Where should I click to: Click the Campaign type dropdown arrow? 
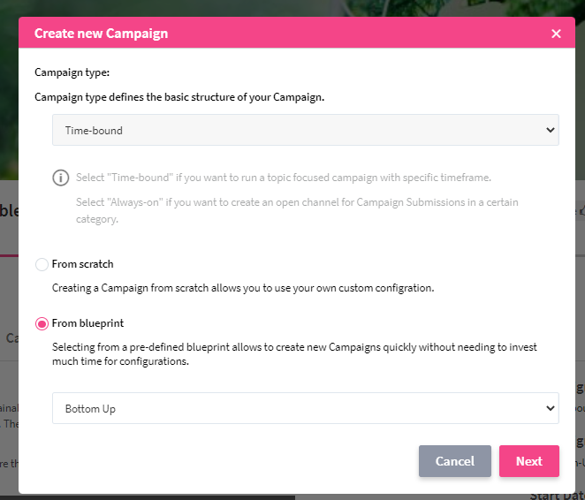pos(551,130)
